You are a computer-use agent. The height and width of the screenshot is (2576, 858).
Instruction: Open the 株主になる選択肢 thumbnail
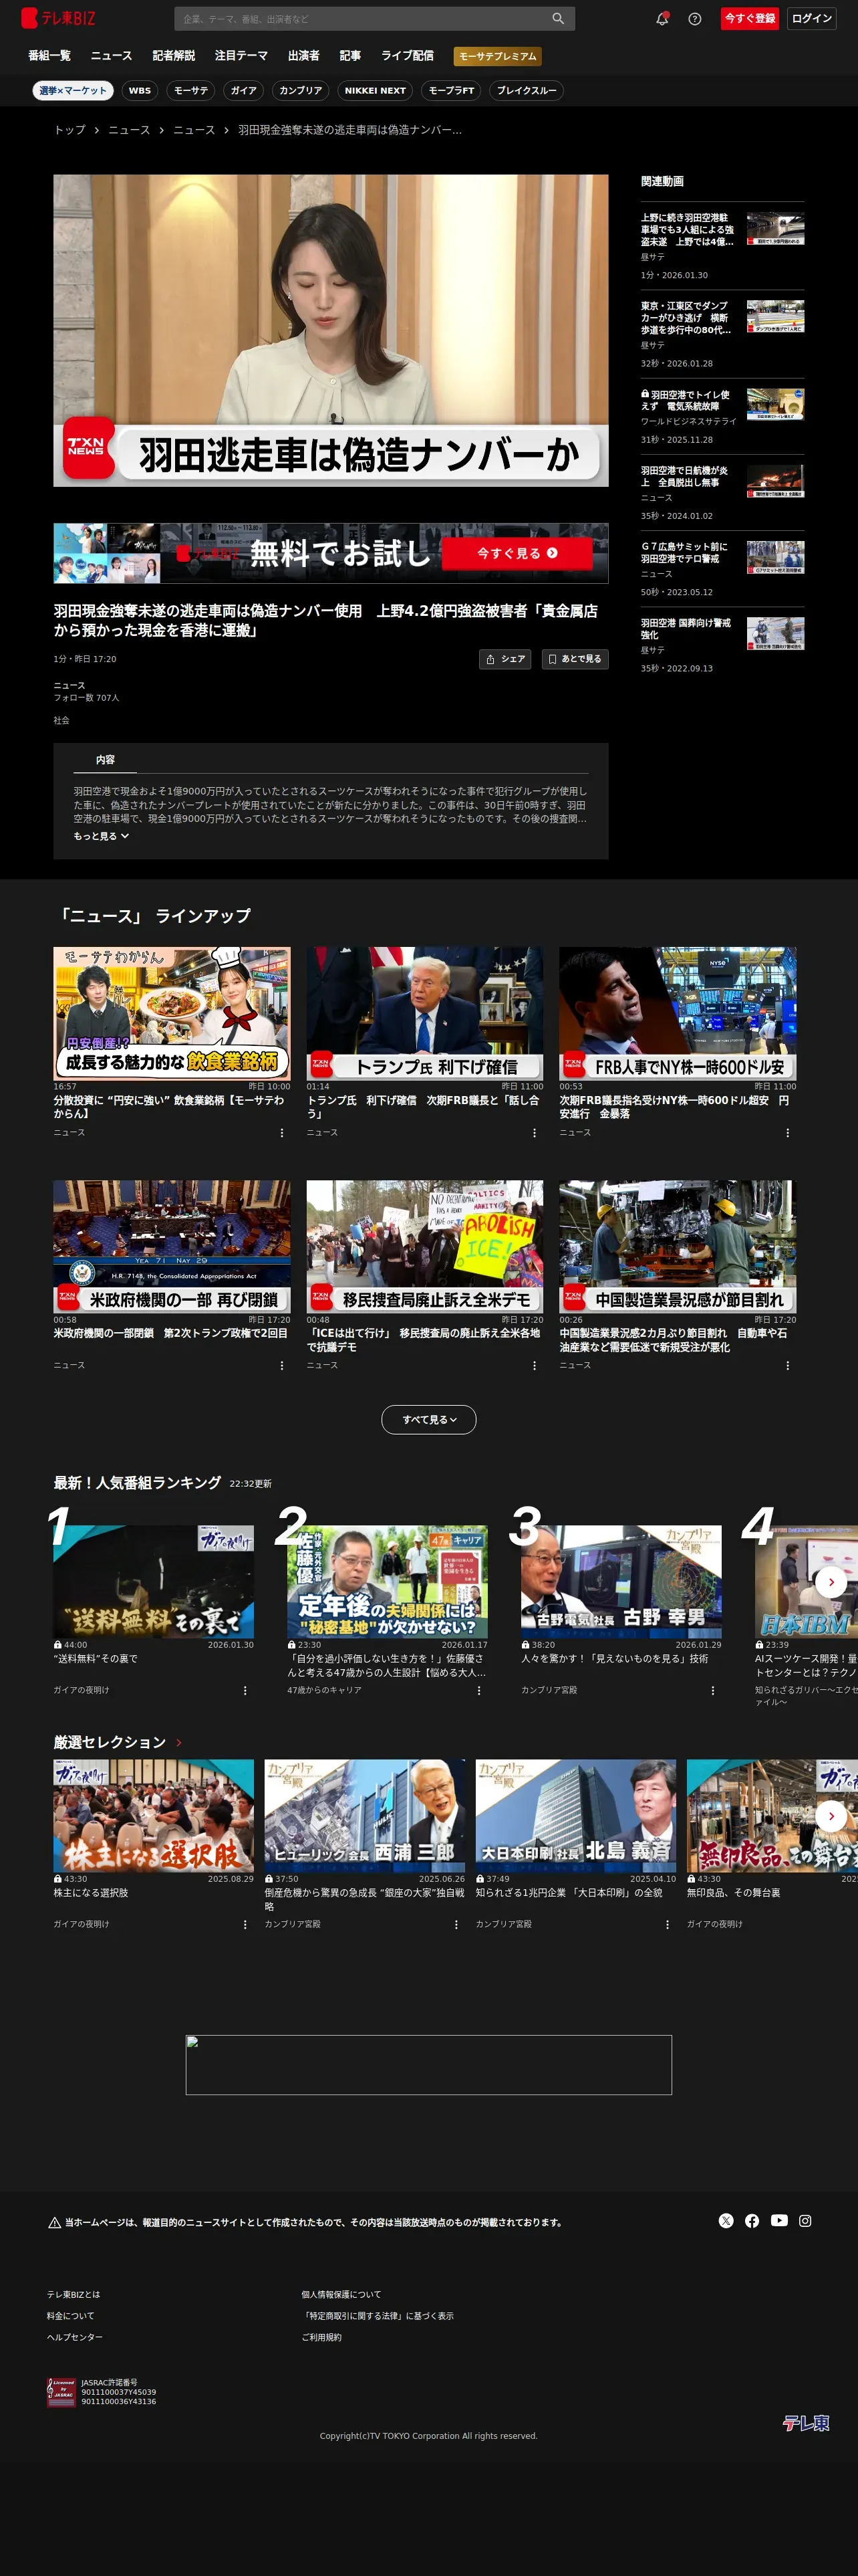pos(154,1815)
